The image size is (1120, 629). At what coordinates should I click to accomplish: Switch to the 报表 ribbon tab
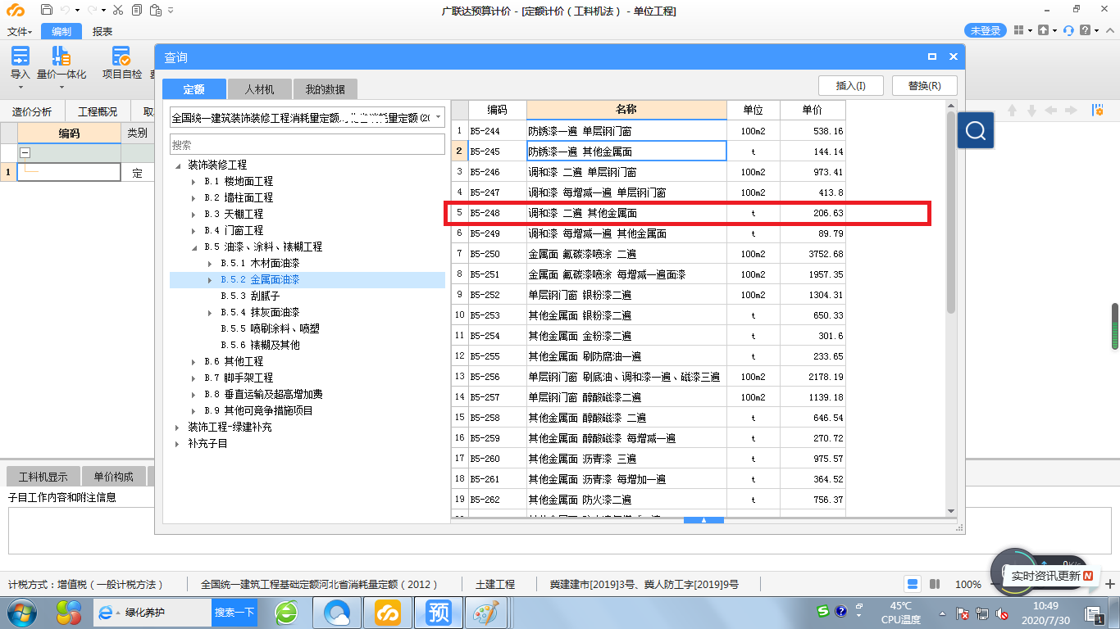[102, 31]
